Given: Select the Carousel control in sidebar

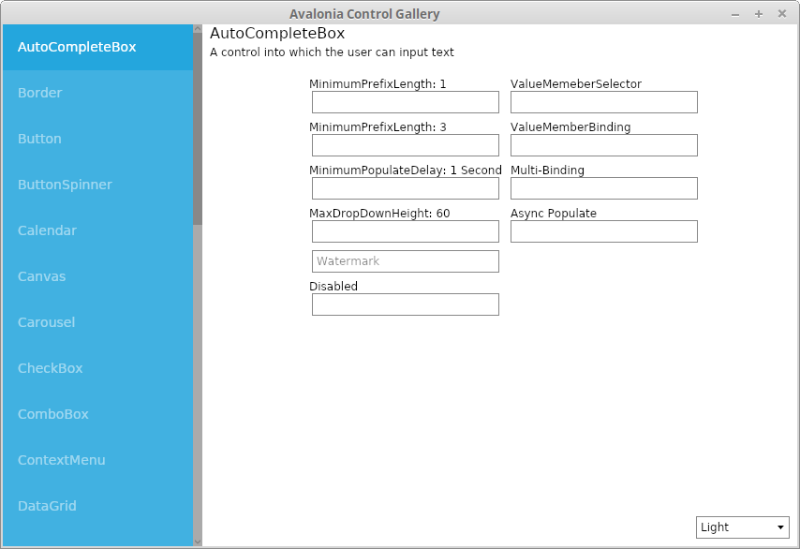Looking at the screenshot, I should (94, 322).
